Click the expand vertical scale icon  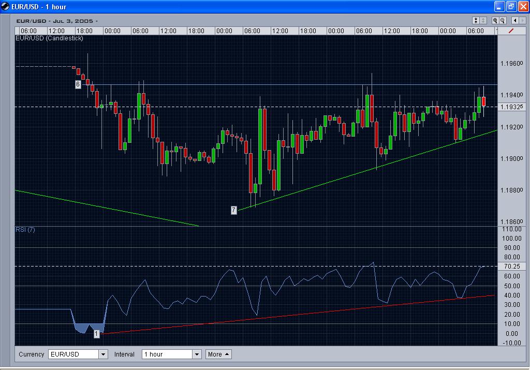click(483, 20)
